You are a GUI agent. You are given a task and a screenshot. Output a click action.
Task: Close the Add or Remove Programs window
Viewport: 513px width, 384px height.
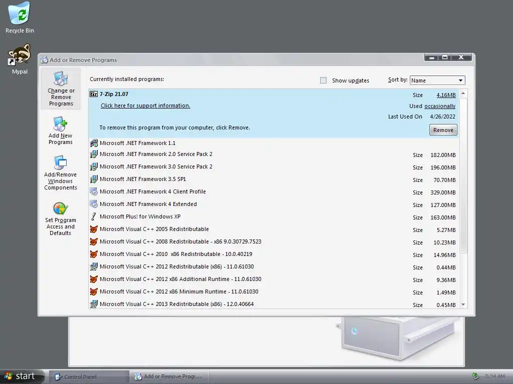[x=461, y=57]
